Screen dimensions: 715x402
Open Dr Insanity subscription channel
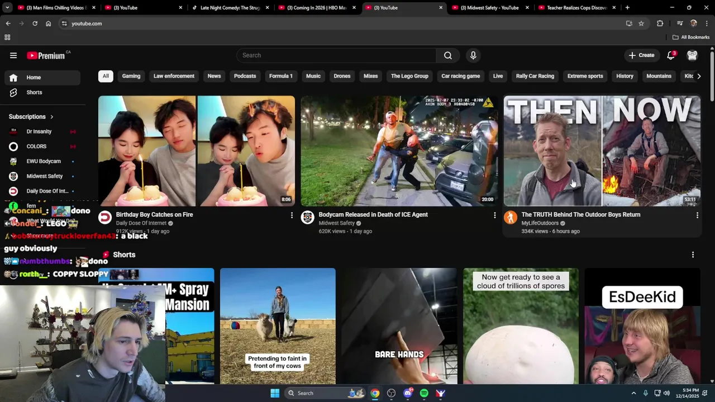[42, 132]
